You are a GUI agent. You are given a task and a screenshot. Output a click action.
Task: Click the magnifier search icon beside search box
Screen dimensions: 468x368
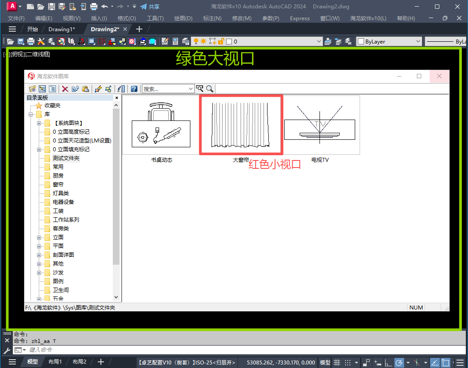click(210, 89)
